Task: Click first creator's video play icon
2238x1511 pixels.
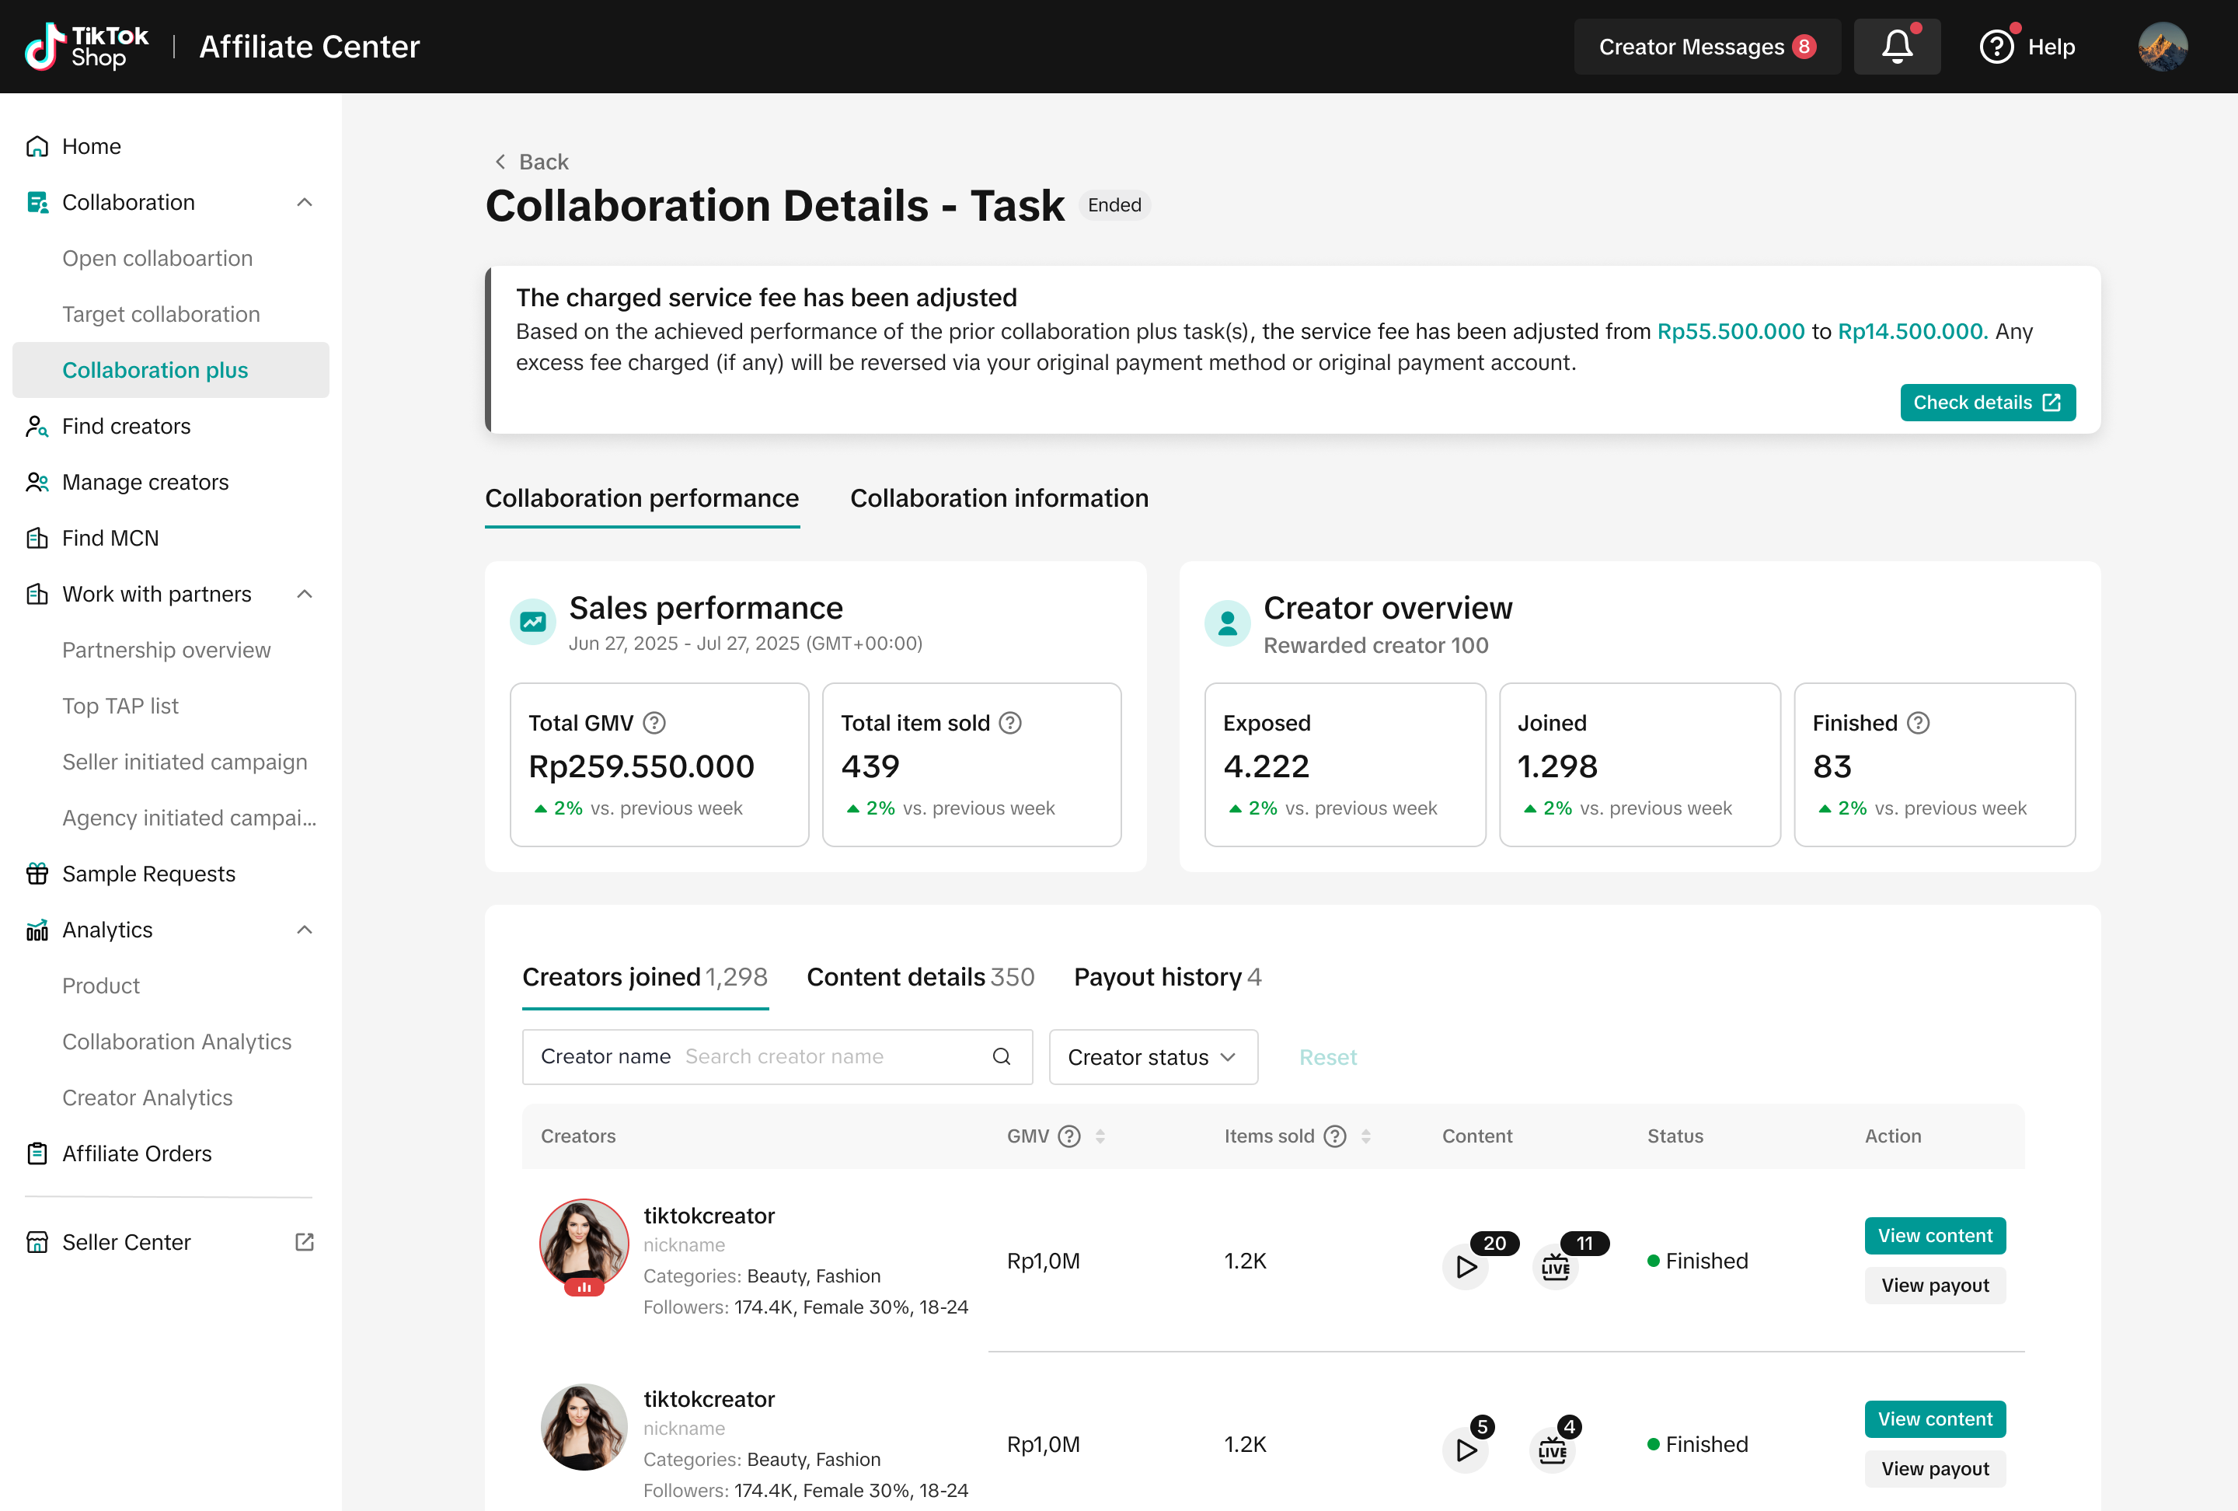Action: (x=1466, y=1266)
